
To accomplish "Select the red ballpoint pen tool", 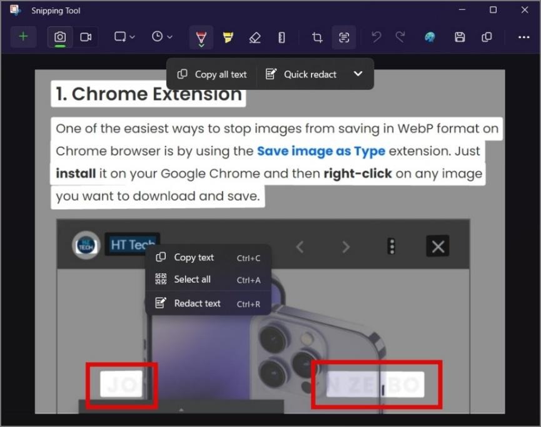I will pyautogui.click(x=201, y=37).
